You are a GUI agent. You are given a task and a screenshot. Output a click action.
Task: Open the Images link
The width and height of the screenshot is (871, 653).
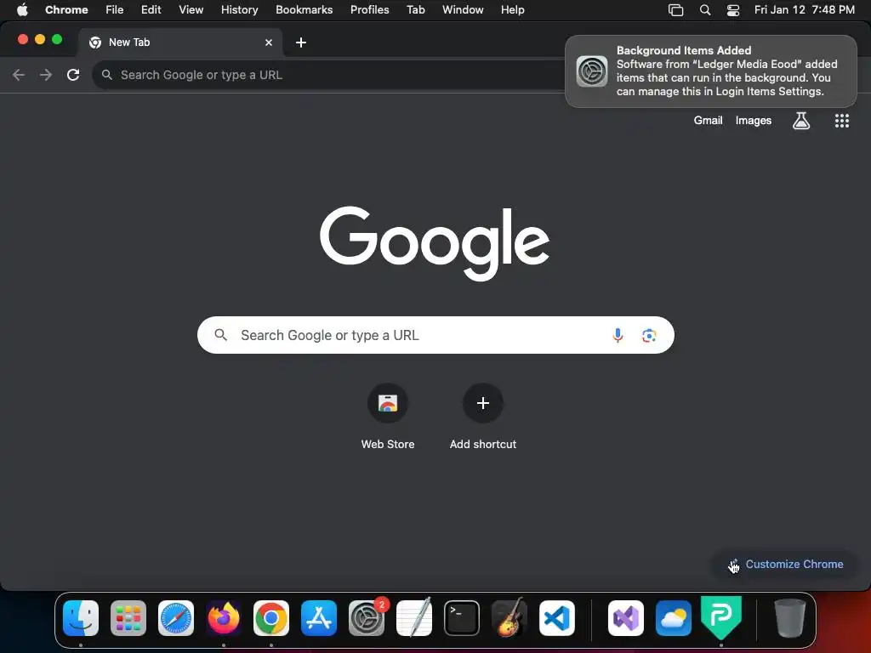point(754,121)
